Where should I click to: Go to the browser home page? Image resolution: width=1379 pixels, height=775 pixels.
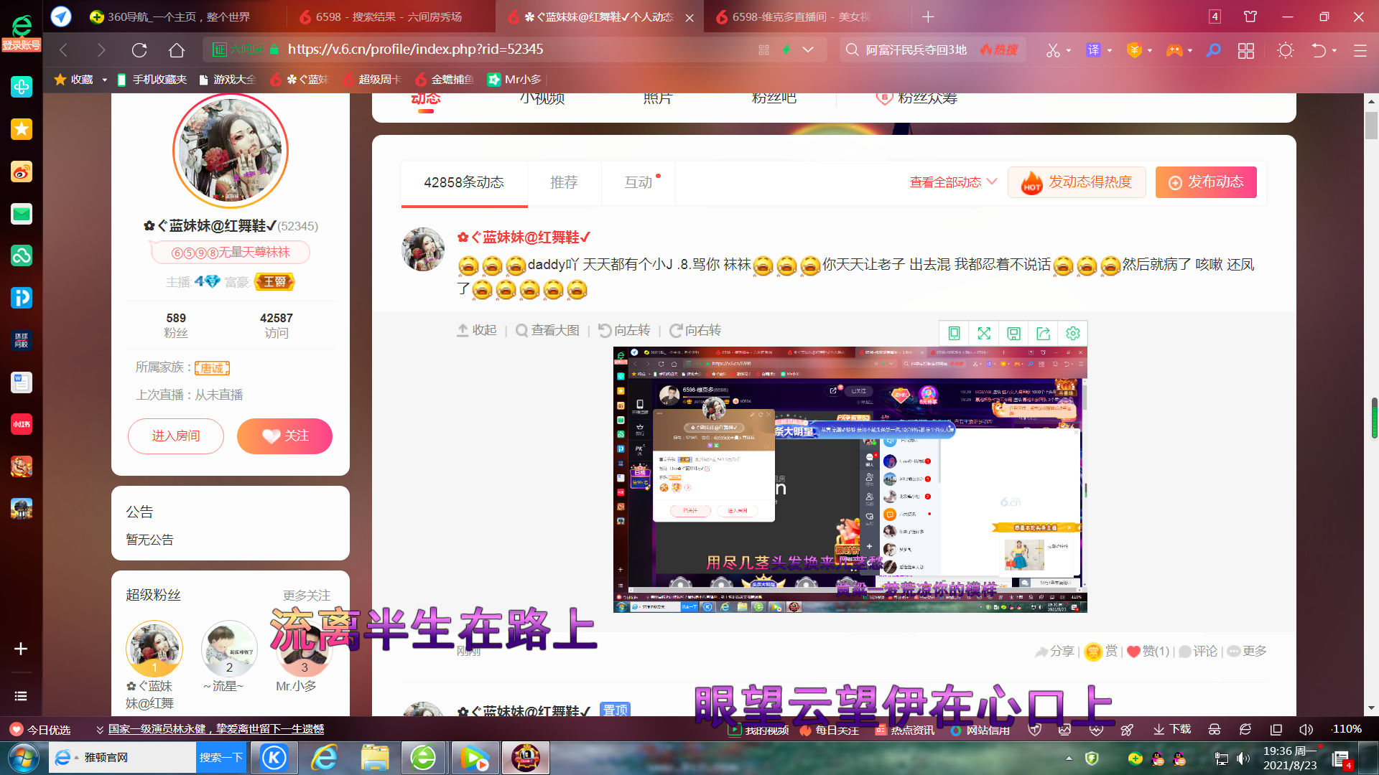point(177,50)
